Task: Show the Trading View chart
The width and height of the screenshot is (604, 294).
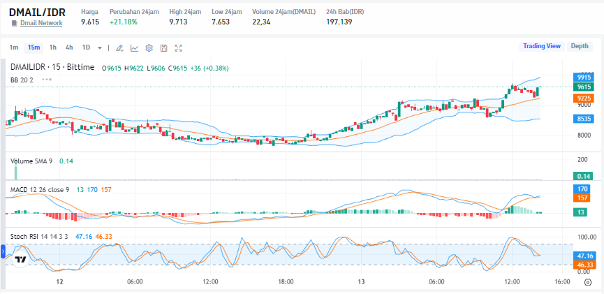Action: tap(542, 46)
